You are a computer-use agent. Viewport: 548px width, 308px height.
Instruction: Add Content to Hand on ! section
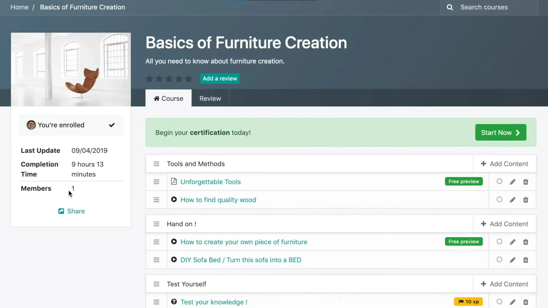pos(505,224)
